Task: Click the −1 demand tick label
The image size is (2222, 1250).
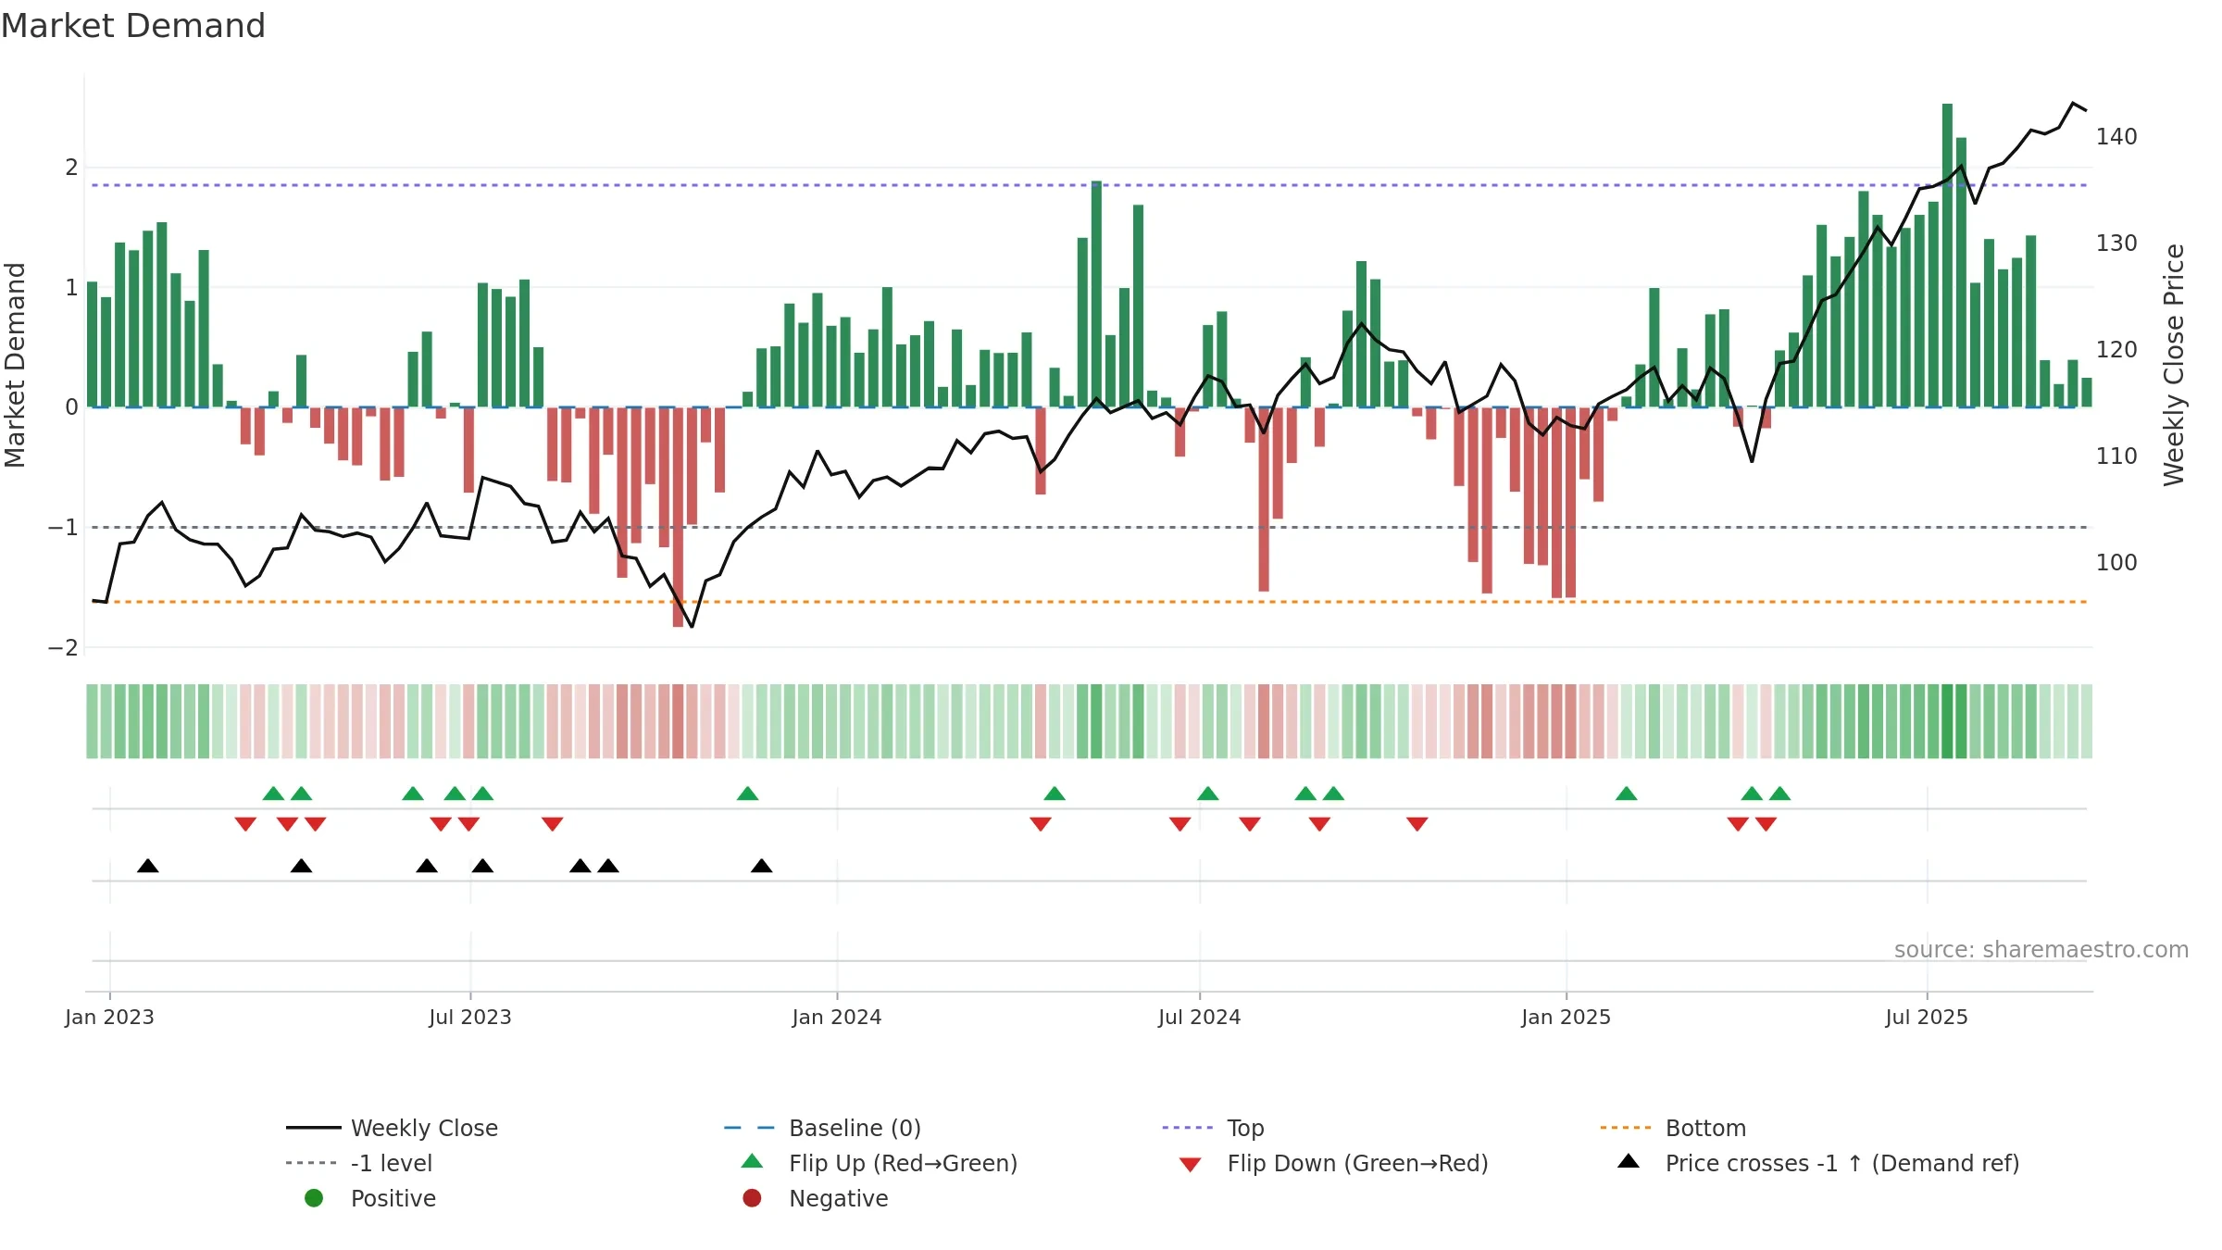Action: click(64, 528)
